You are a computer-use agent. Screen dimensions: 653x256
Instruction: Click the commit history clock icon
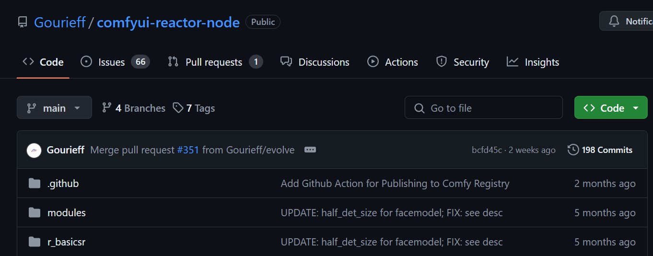(573, 150)
